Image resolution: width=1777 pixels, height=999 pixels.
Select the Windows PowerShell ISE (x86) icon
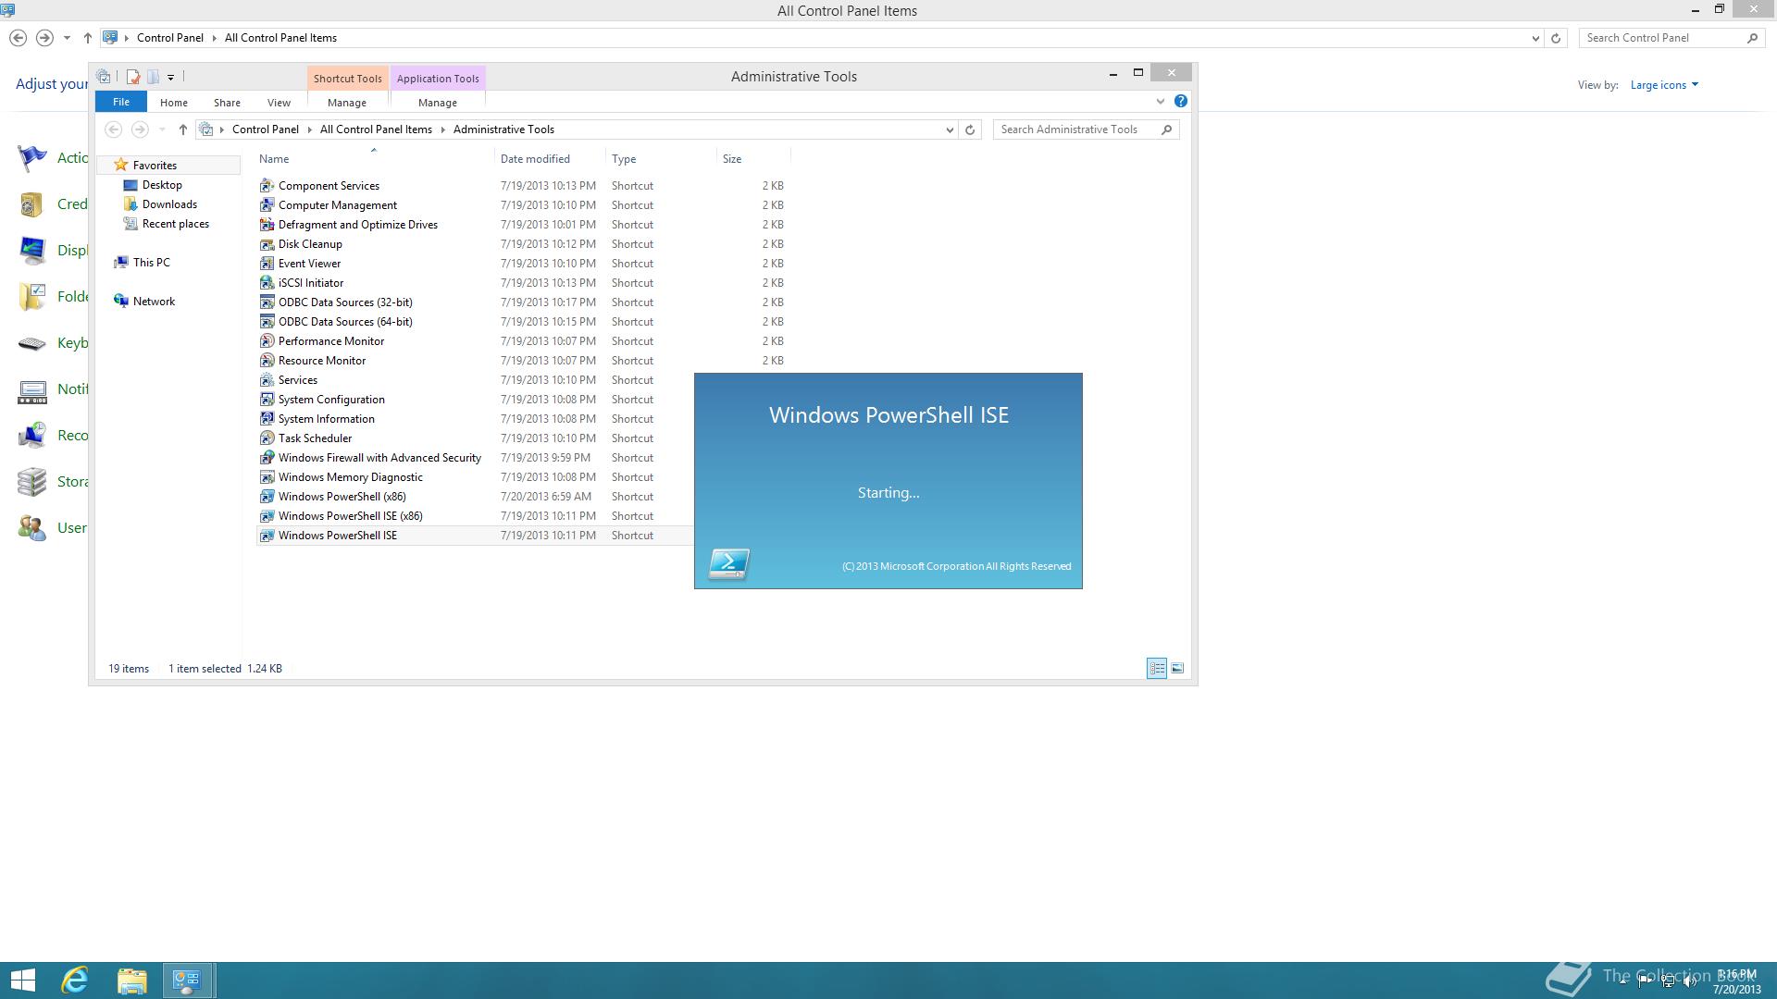coord(267,516)
